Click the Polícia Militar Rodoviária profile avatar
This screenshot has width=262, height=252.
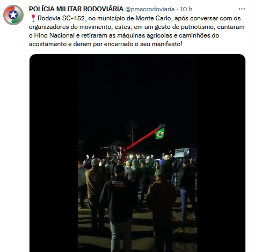pos(13,15)
